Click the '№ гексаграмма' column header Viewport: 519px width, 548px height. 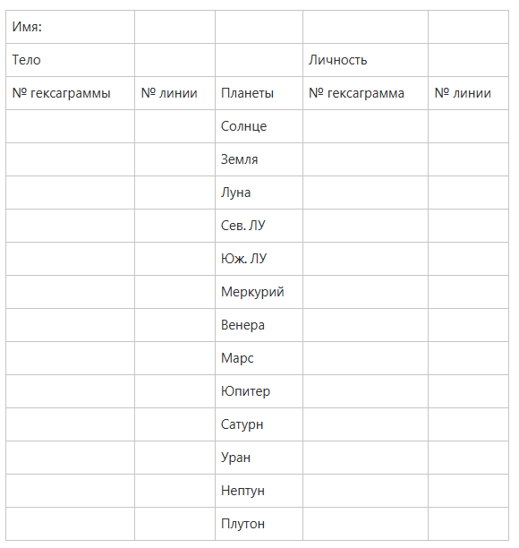tap(365, 93)
